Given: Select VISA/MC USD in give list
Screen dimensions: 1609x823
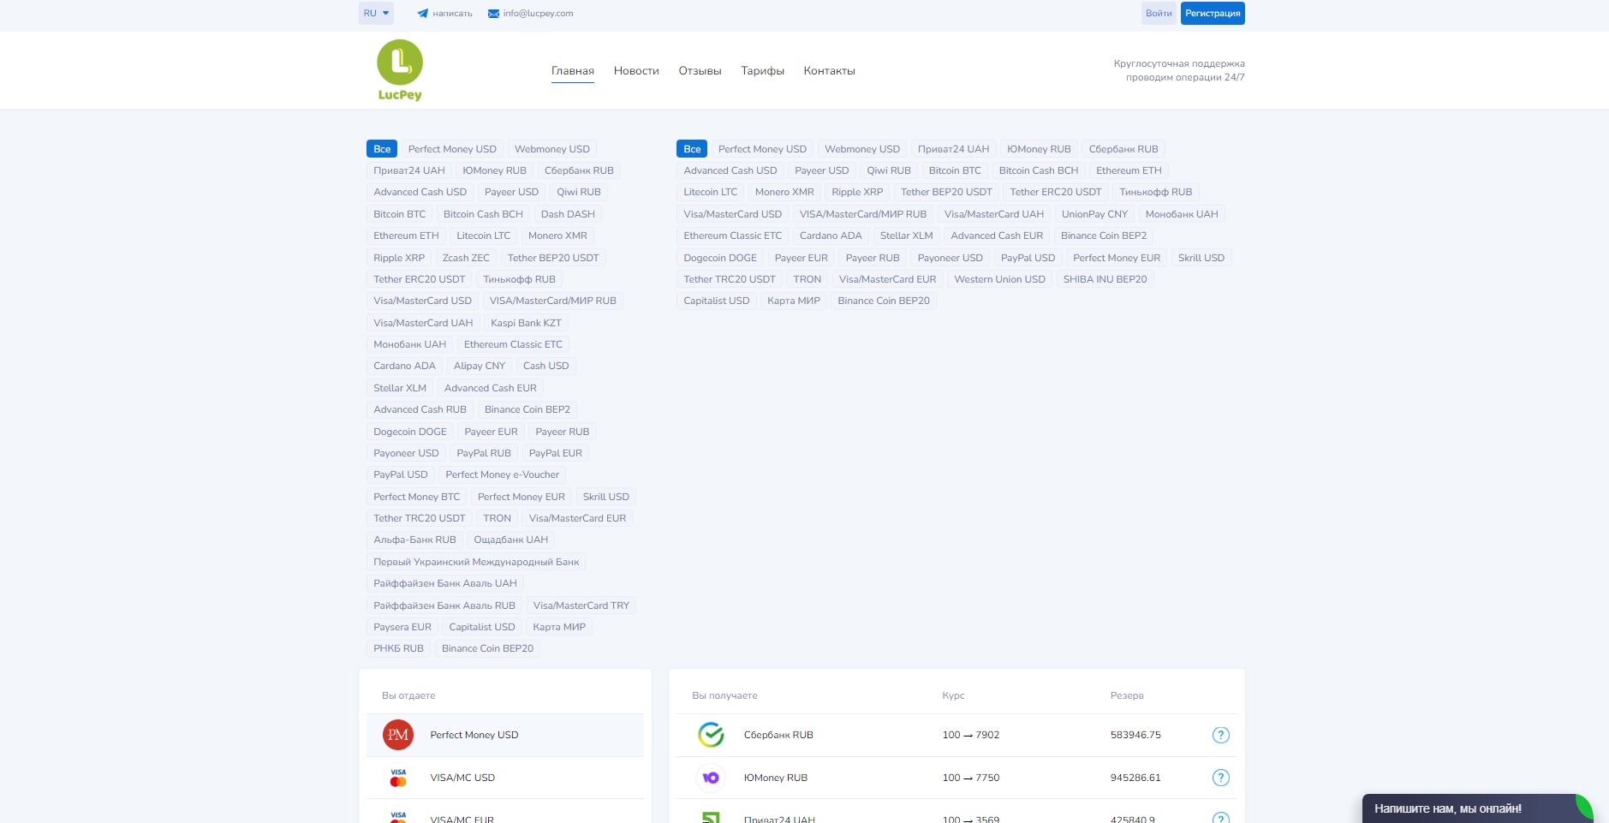Looking at the screenshot, I should coord(505,778).
